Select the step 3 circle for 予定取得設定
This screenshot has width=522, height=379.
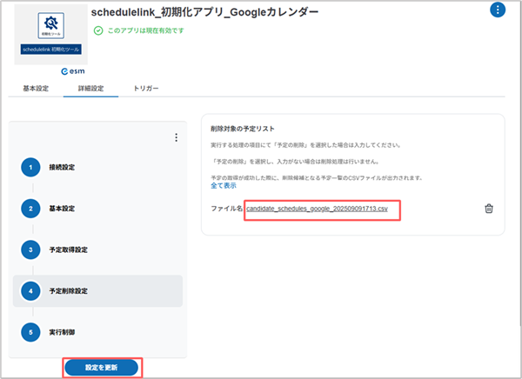point(31,249)
